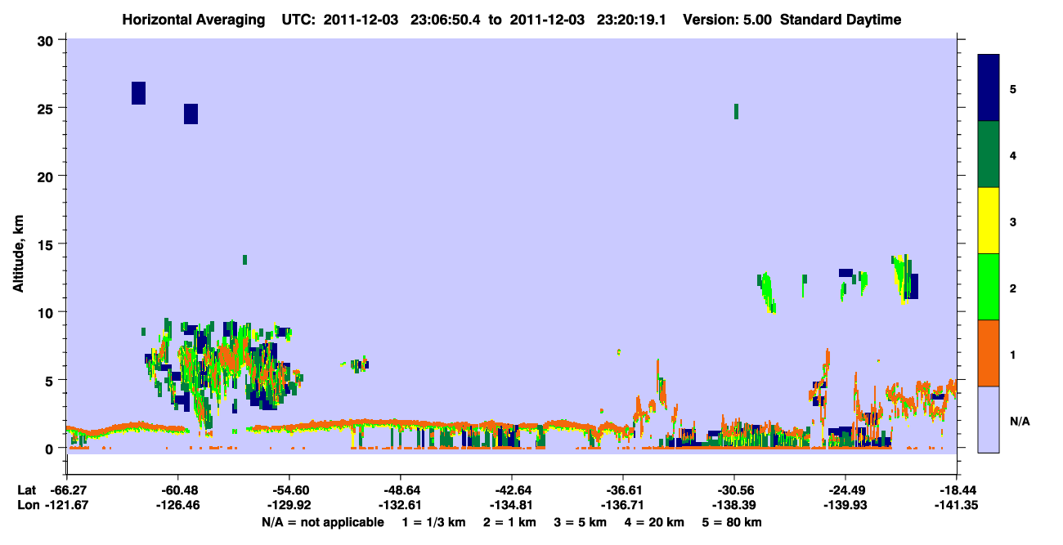
Task: Click the lavender N/A colorbar segment
Action: [x=989, y=419]
